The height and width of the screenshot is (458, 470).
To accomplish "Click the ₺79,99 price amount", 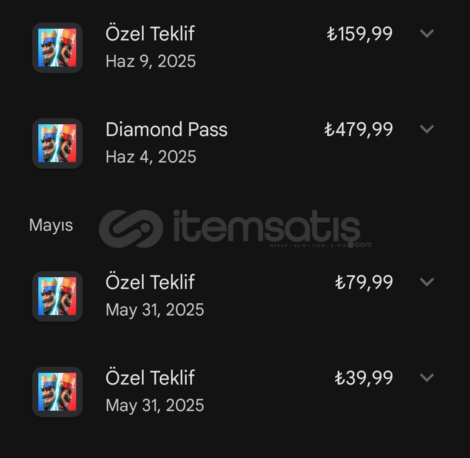I will pyautogui.click(x=364, y=282).
